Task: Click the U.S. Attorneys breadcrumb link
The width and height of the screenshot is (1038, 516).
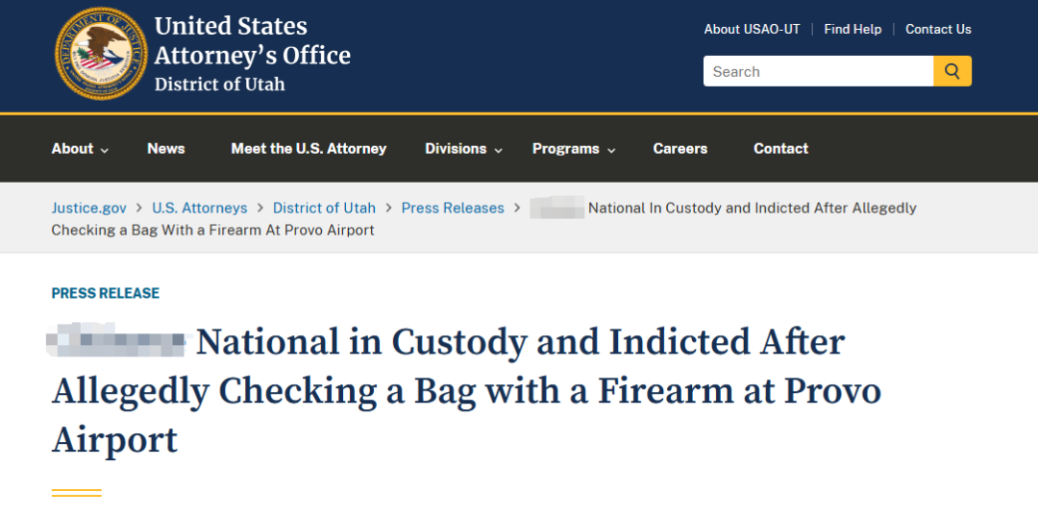Action: 199,208
